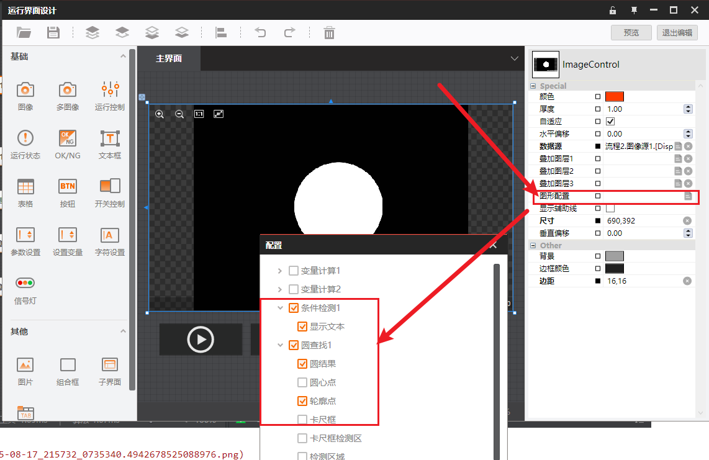Click the trash delete icon
This screenshot has height=460, width=709.
coord(329,33)
